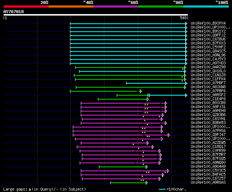Open hit UniRef100_C6TBU6
Screen dimensions: 232x192
208,39
